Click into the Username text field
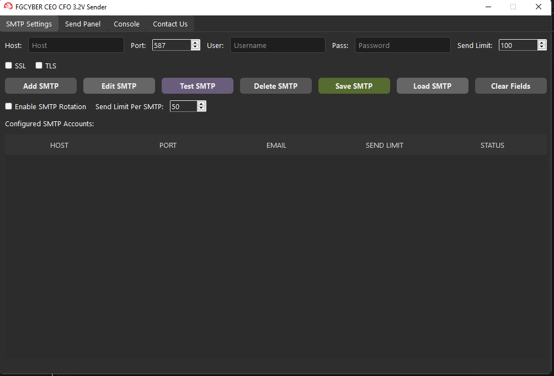The image size is (554, 376). (x=278, y=45)
